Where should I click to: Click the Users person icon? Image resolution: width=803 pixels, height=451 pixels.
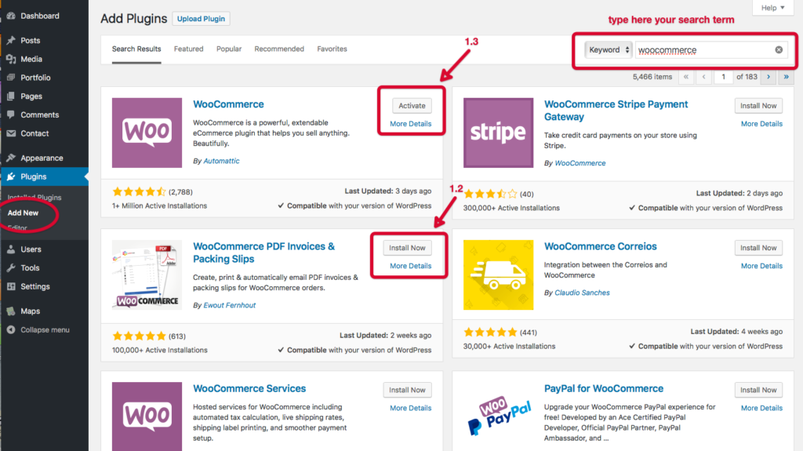(x=11, y=249)
